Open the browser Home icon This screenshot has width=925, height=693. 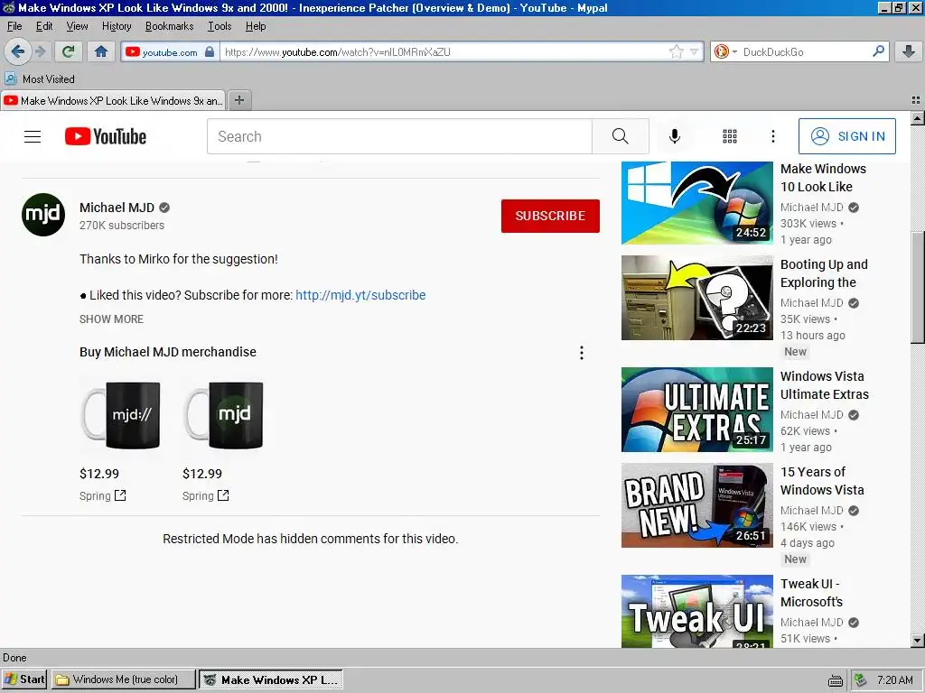pyautogui.click(x=101, y=51)
